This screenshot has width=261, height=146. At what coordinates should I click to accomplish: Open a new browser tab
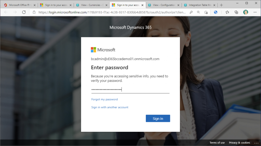pos(221,5)
